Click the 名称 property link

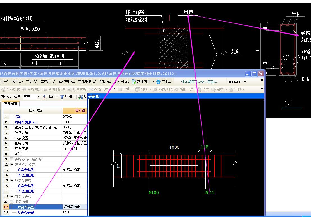point(18,117)
